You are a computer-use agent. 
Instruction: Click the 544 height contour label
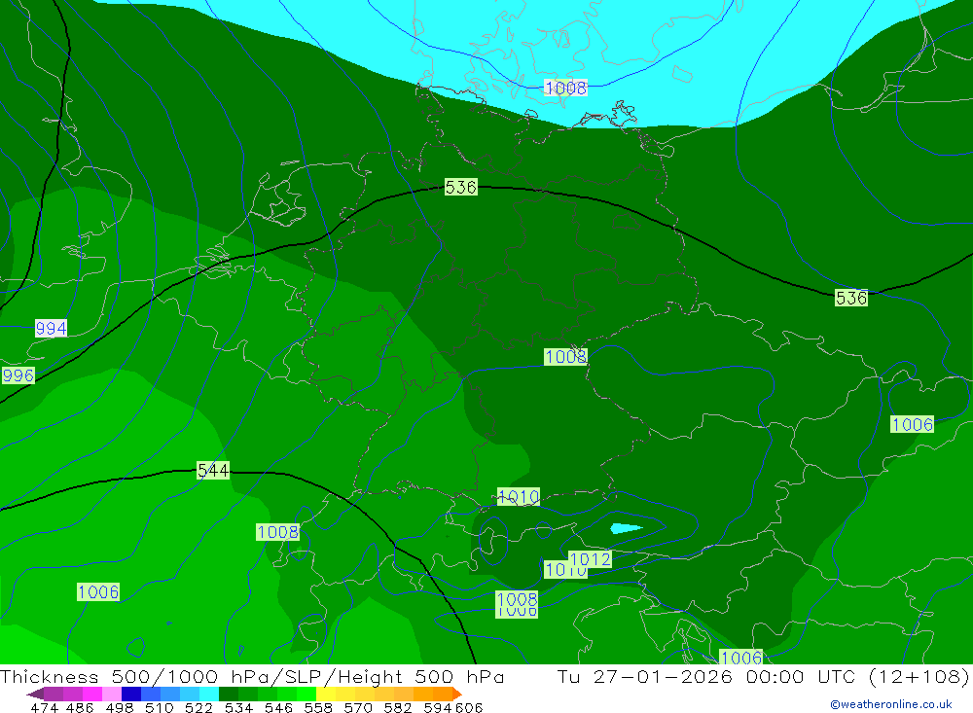point(213,471)
